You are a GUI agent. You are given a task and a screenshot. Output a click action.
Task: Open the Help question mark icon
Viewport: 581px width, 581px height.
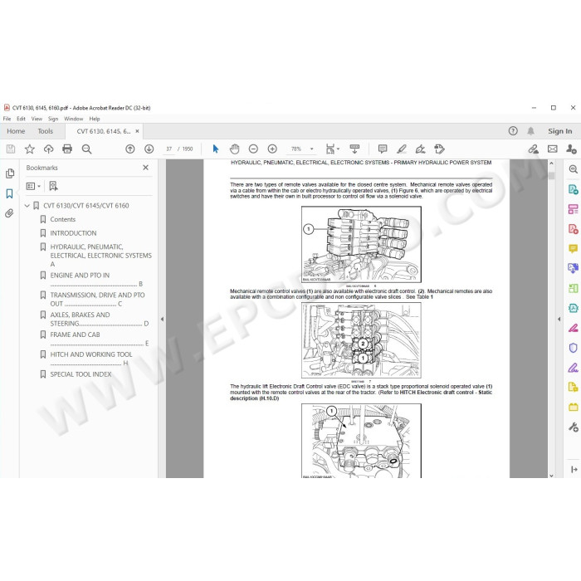coord(513,131)
